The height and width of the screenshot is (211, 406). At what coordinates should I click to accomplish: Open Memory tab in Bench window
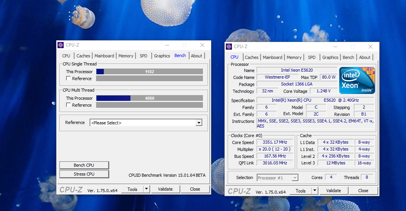pyautogui.click(x=126, y=56)
